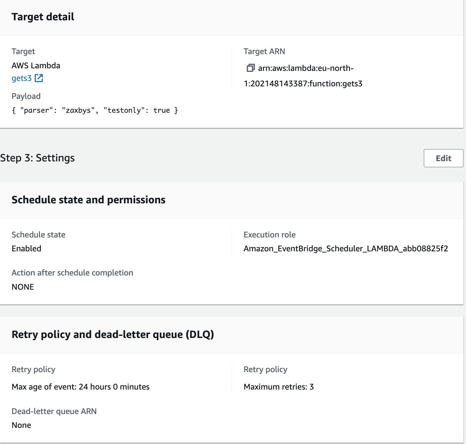Click the Schedule state and permissions heading
Screen dimensions: 466x444
89,200
